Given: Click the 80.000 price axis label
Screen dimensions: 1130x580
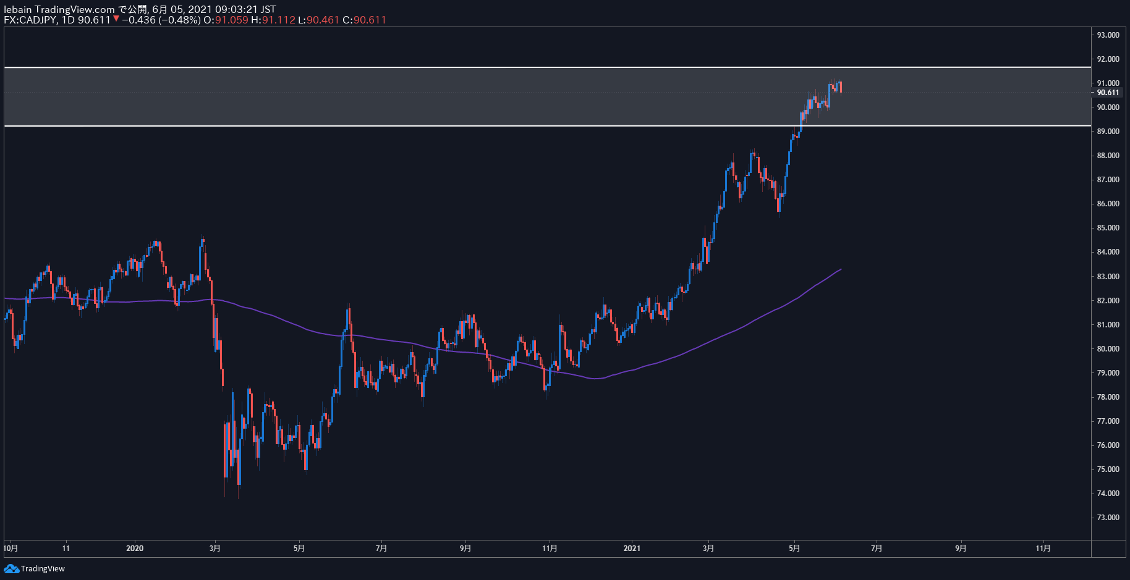Looking at the screenshot, I should pyautogui.click(x=1108, y=349).
